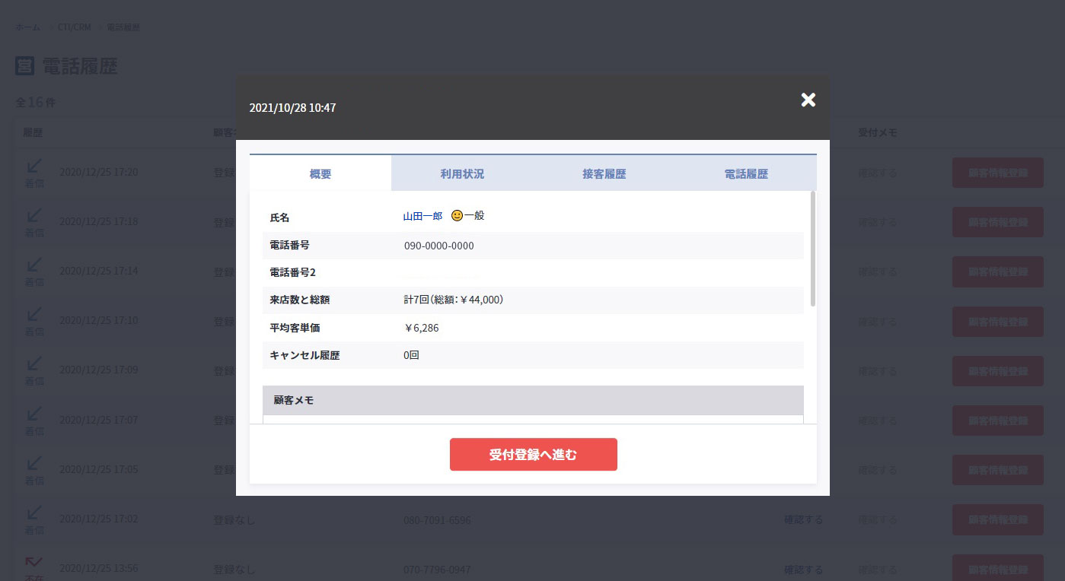Open CTI/CRM breadcrumb link

click(74, 27)
